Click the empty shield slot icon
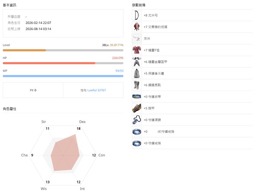Image resolution: width=254 pixels, height=191 pixels. coord(136,39)
